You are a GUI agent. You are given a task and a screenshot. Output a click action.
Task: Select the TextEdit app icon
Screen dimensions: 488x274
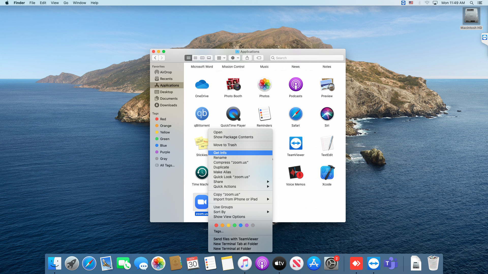327,144
